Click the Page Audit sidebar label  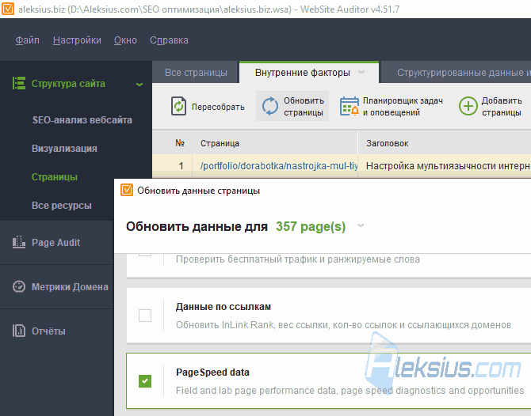coord(56,243)
